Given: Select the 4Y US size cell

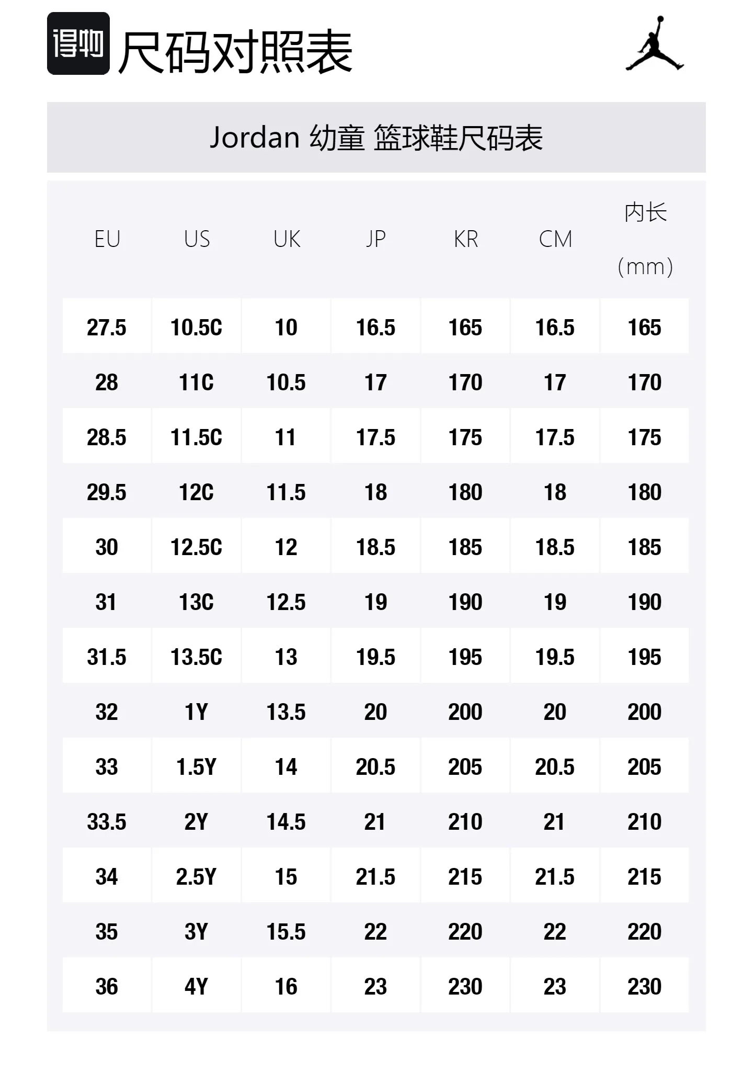Looking at the screenshot, I should tap(197, 985).
